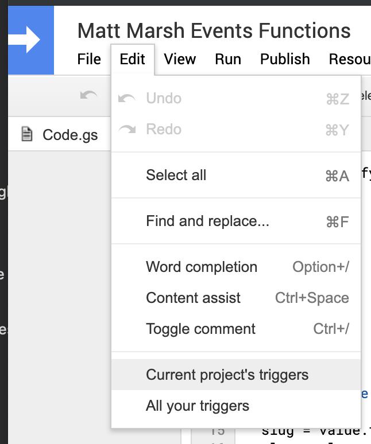Open the partially visible Resources menu
The width and height of the screenshot is (371, 444).
coord(349,59)
